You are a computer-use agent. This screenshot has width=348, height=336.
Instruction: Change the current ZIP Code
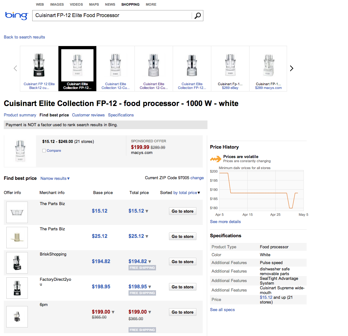197,178
